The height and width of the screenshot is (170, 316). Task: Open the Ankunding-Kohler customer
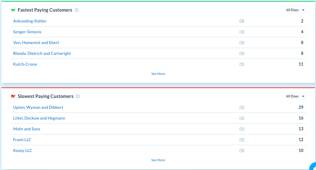pos(30,21)
